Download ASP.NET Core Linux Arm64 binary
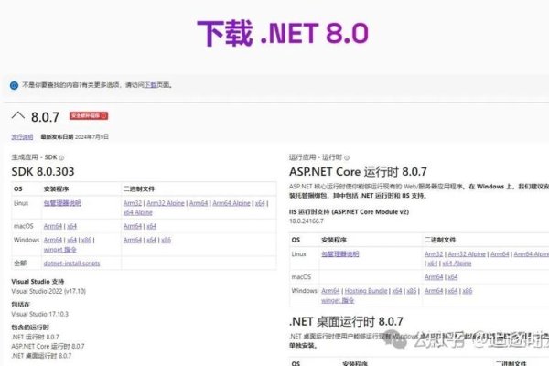 (x=500, y=254)
